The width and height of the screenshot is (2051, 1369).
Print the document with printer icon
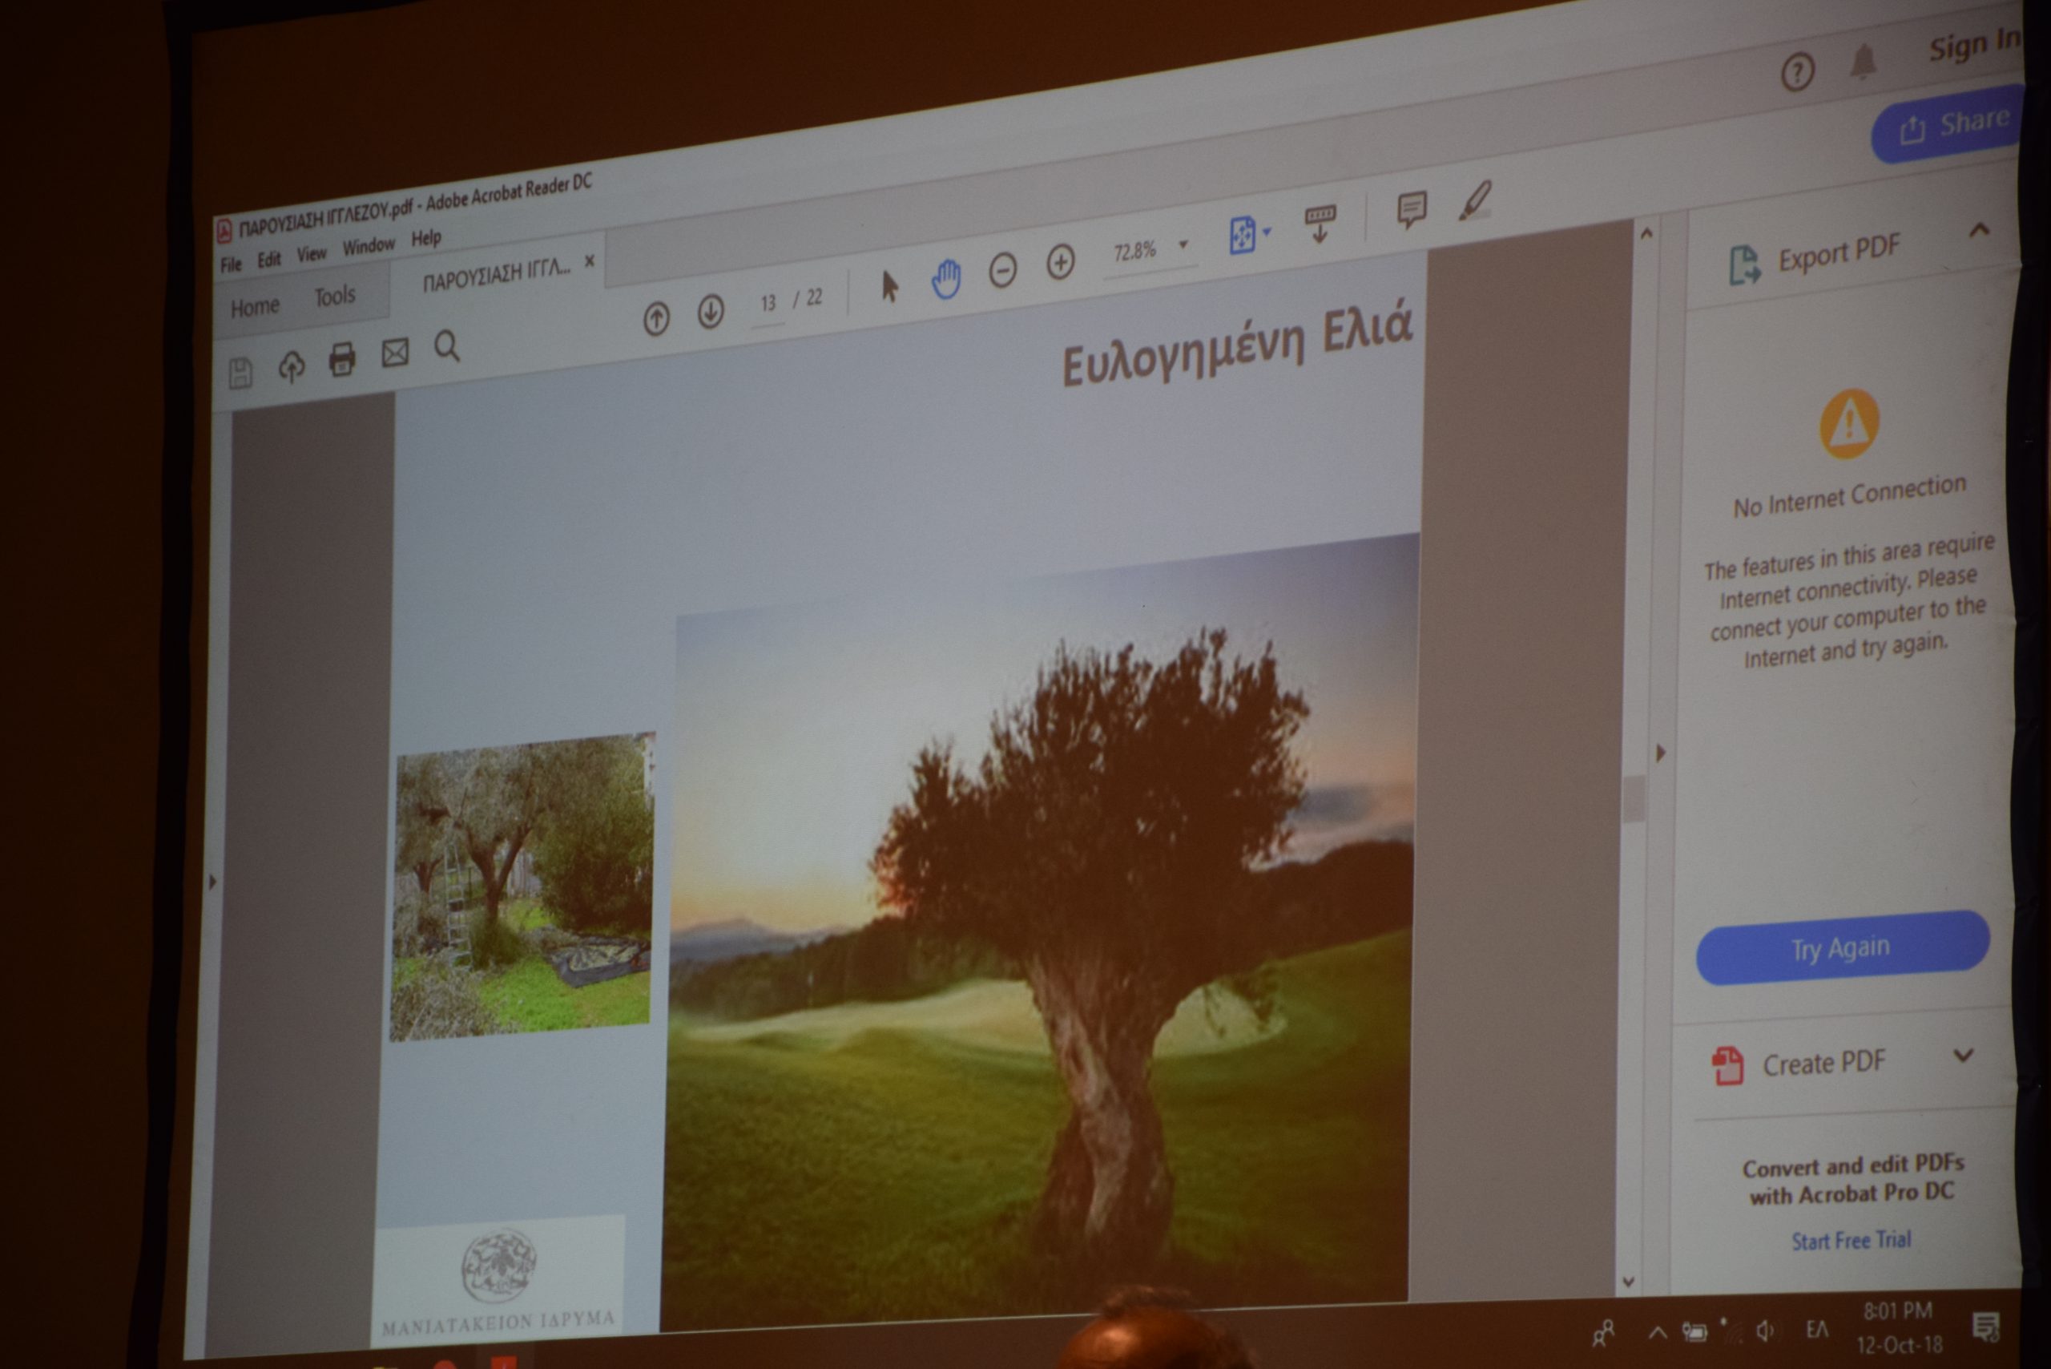pyautogui.click(x=342, y=358)
